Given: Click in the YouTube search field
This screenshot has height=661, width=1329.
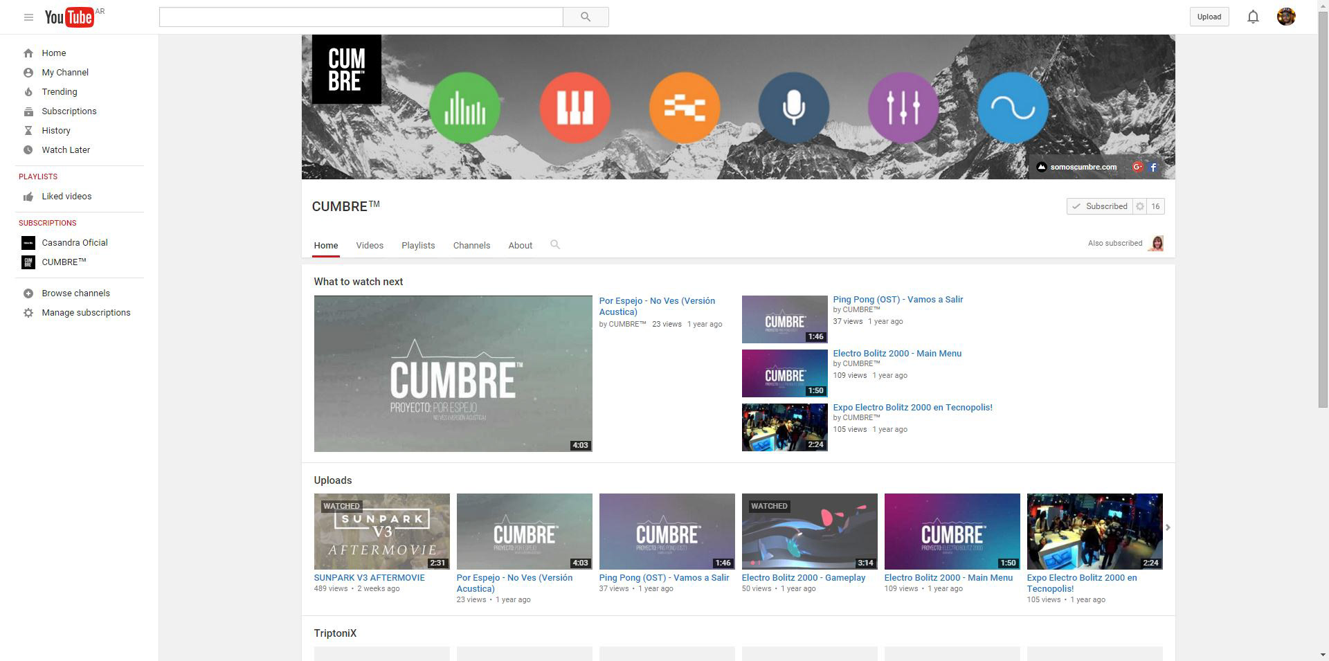Looking at the screenshot, I should [361, 17].
